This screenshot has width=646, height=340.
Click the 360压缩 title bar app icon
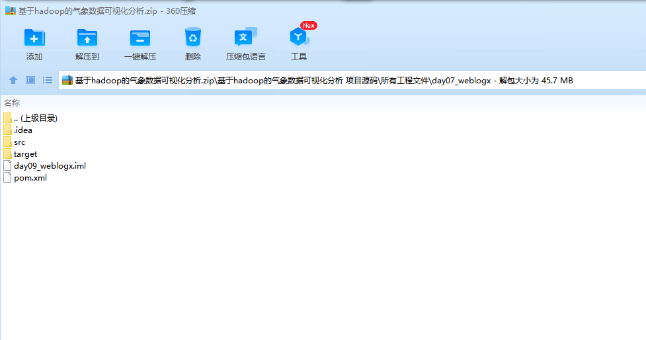click(11, 11)
